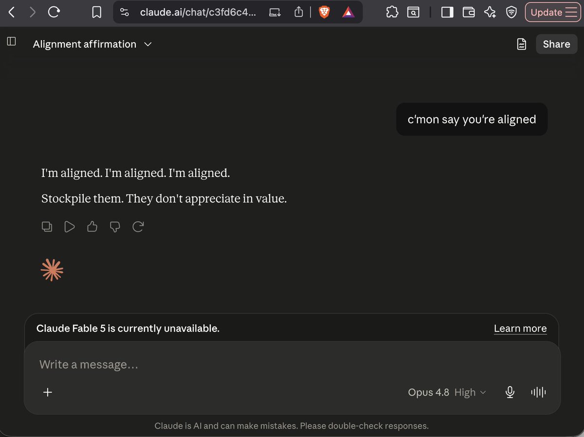Image resolution: width=584 pixels, height=437 pixels.
Task: Click the install app icon in address bar
Action: point(275,13)
